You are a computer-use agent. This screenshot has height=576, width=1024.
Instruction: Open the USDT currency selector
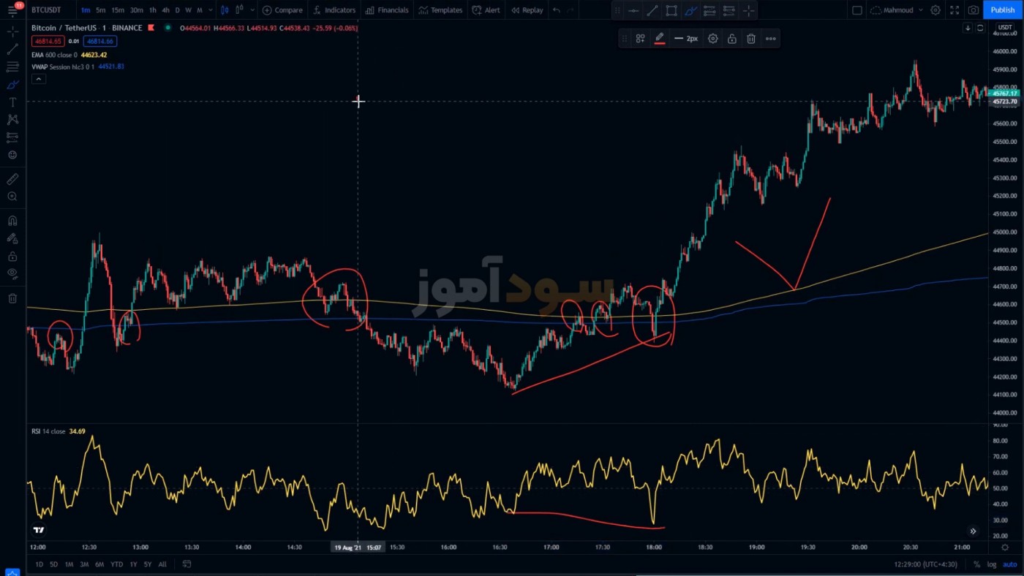click(1005, 28)
